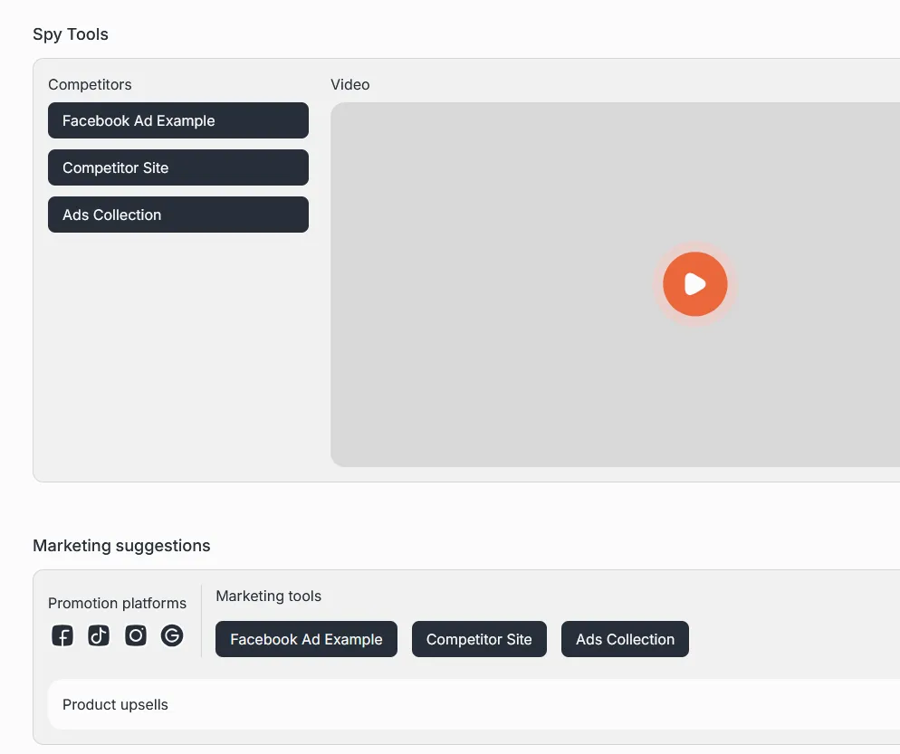Click the Marketing tools label
The height and width of the screenshot is (754, 900).
[268, 596]
